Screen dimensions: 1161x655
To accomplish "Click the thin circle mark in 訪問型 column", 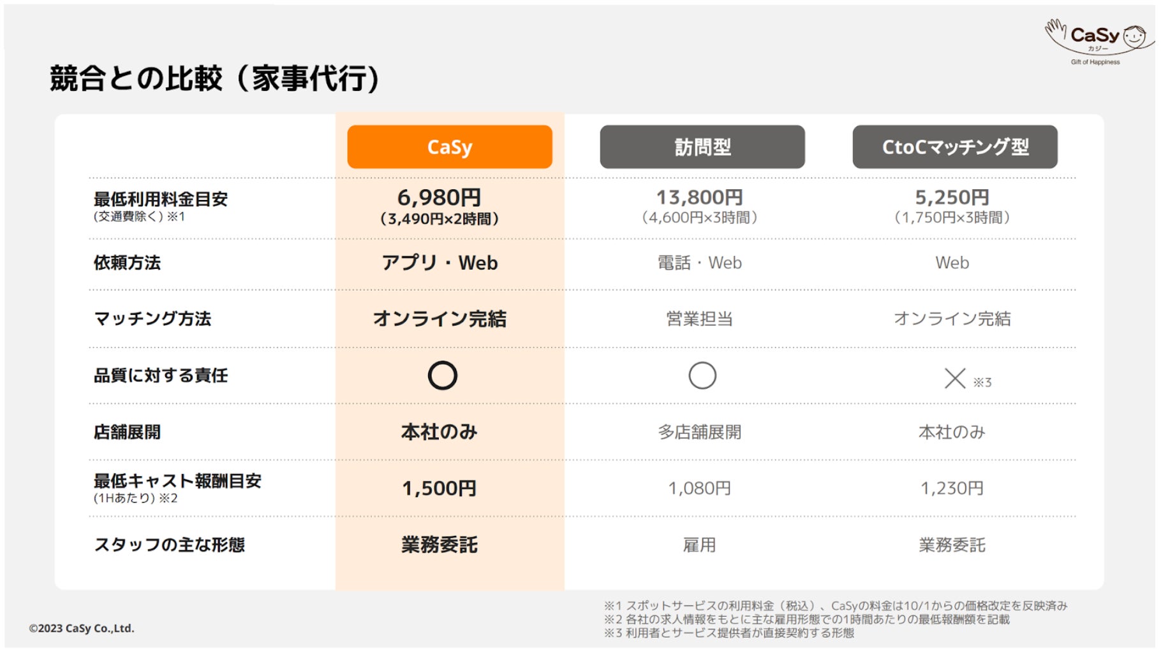I will coord(702,375).
